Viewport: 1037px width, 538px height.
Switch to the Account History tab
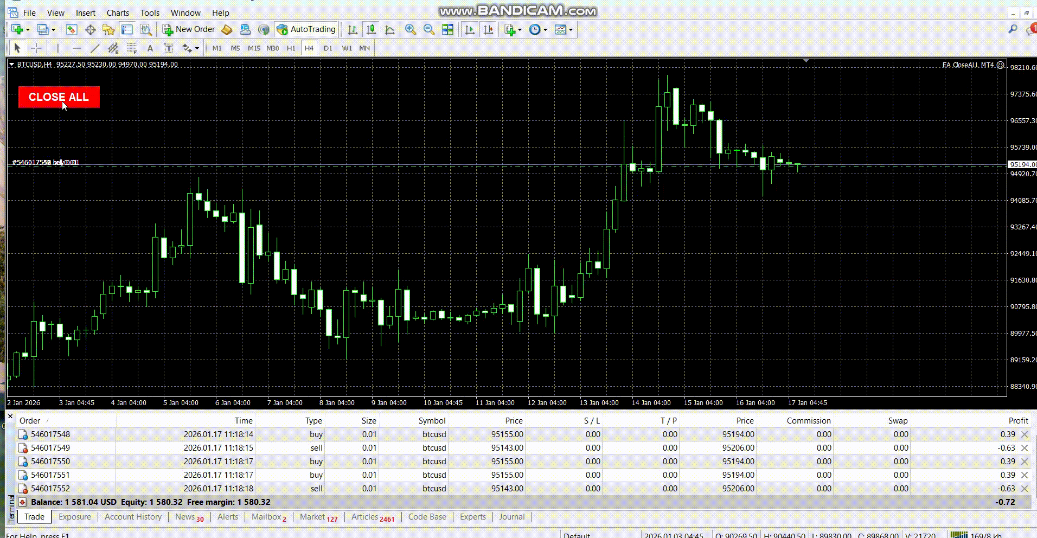(133, 517)
